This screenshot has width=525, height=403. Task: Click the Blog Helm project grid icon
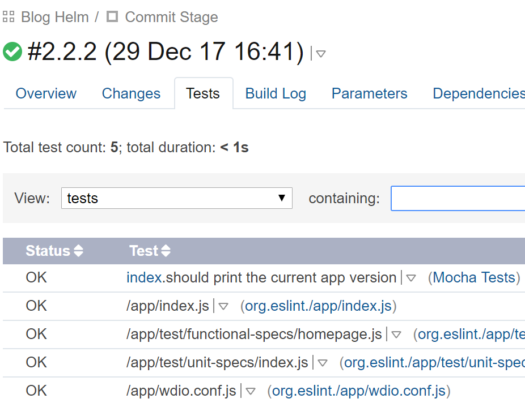click(9, 16)
